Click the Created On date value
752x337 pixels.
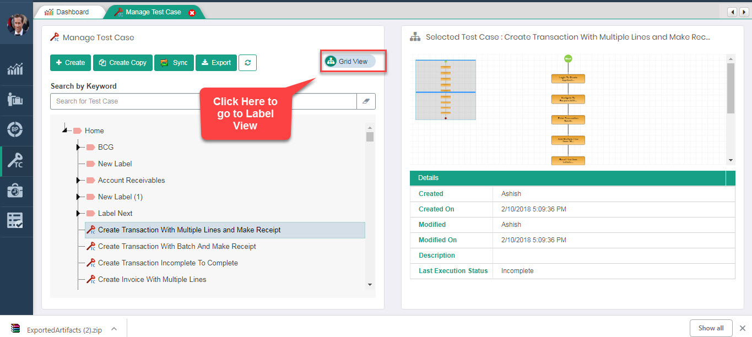534,209
